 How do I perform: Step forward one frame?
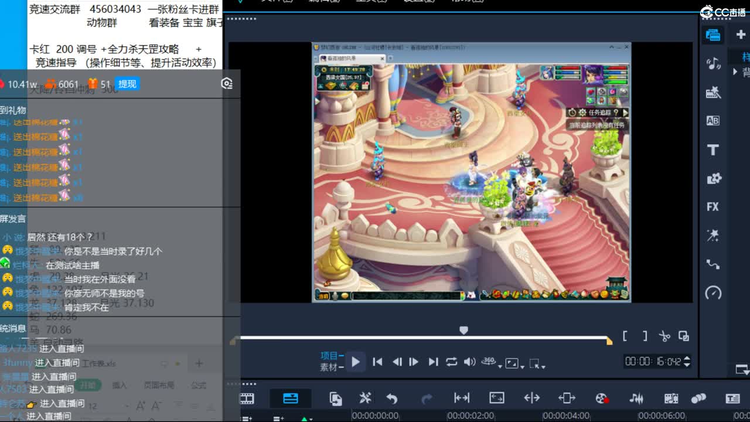[x=414, y=362]
